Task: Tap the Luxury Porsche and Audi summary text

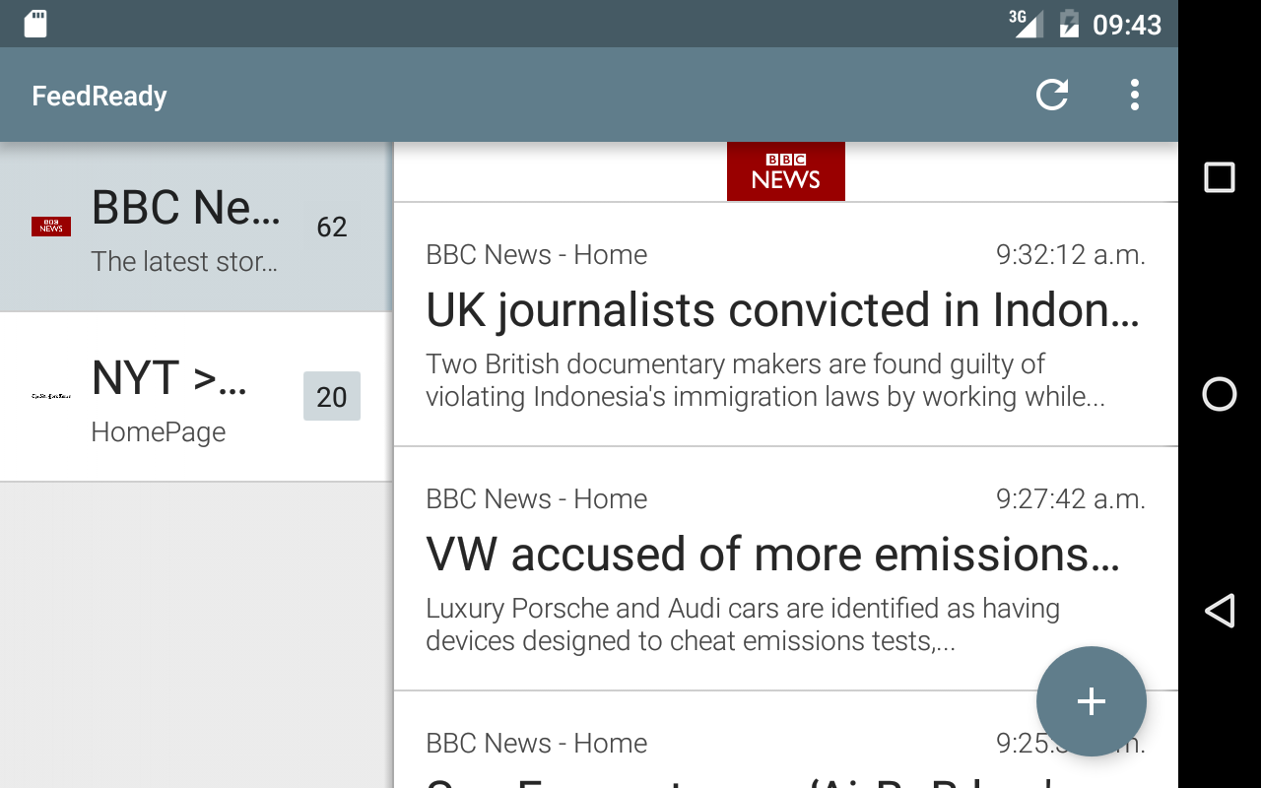Action: point(742,624)
